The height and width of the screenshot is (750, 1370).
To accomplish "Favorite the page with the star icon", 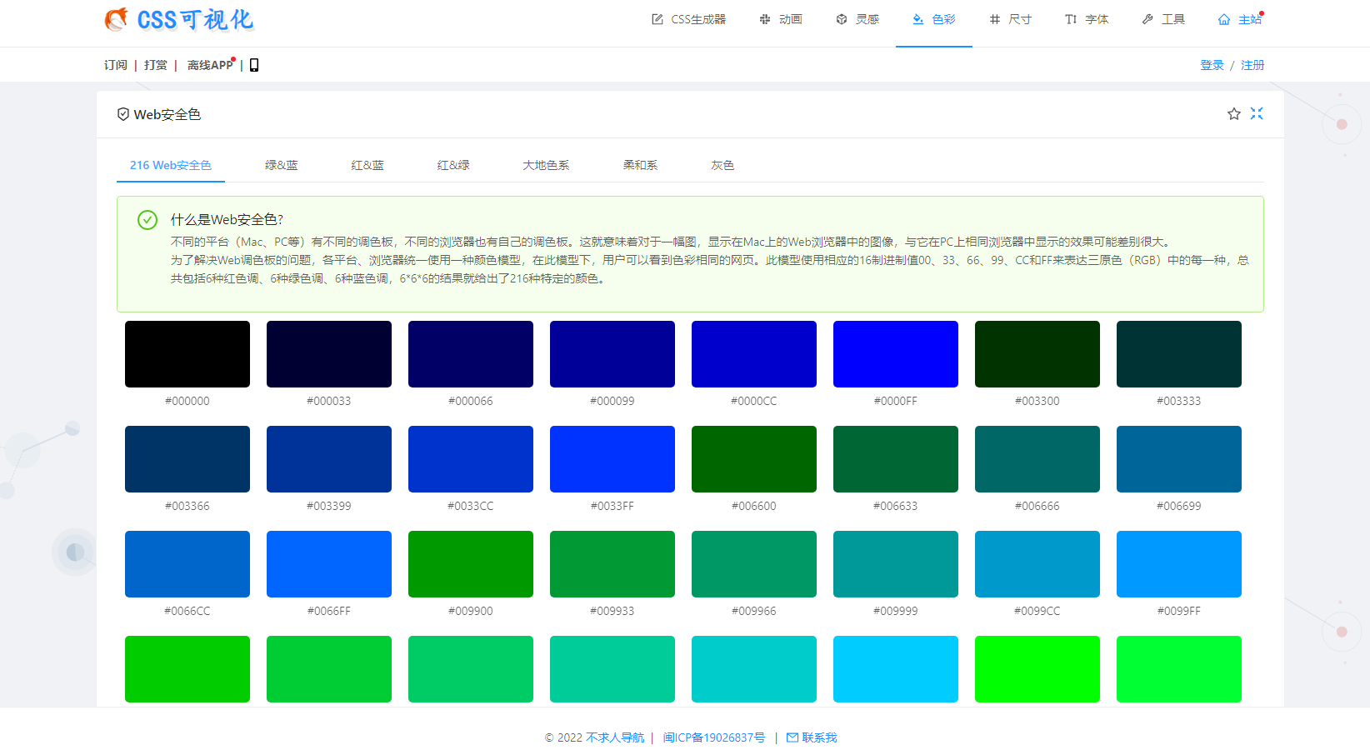I will pos(1233,114).
